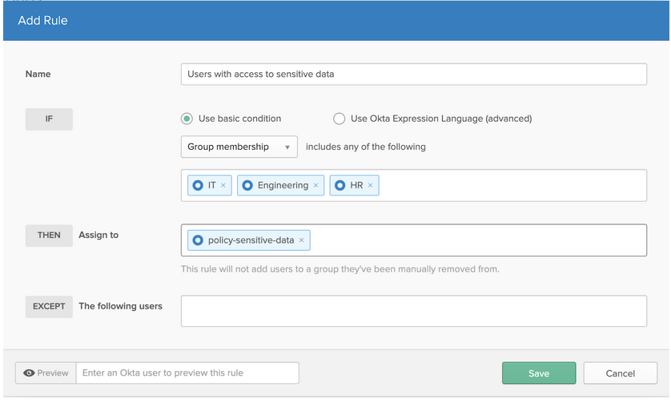Click the Save button
This screenshot has height=403, width=671.
pyautogui.click(x=538, y=373)
